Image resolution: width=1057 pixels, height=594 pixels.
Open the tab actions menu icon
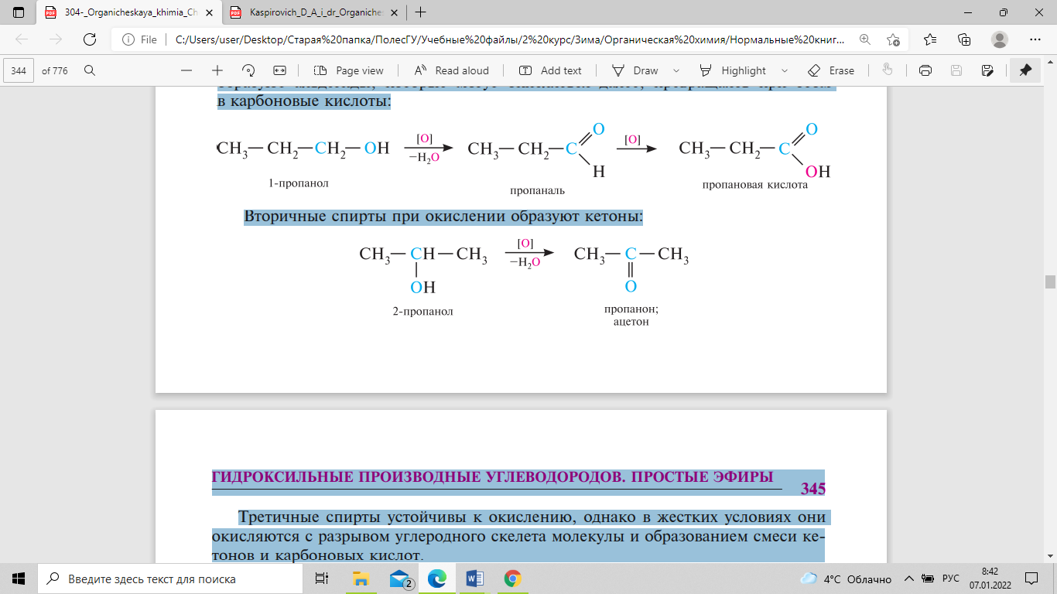[x=19, y=12]
